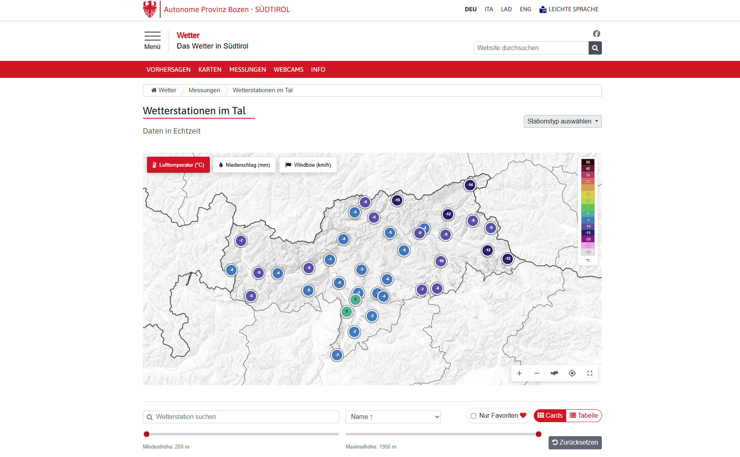Image resolution: width=740 pixels, height=457 pixels.
Task: Expand the Name sort dropdown
Action: click(x=393, y=417)
